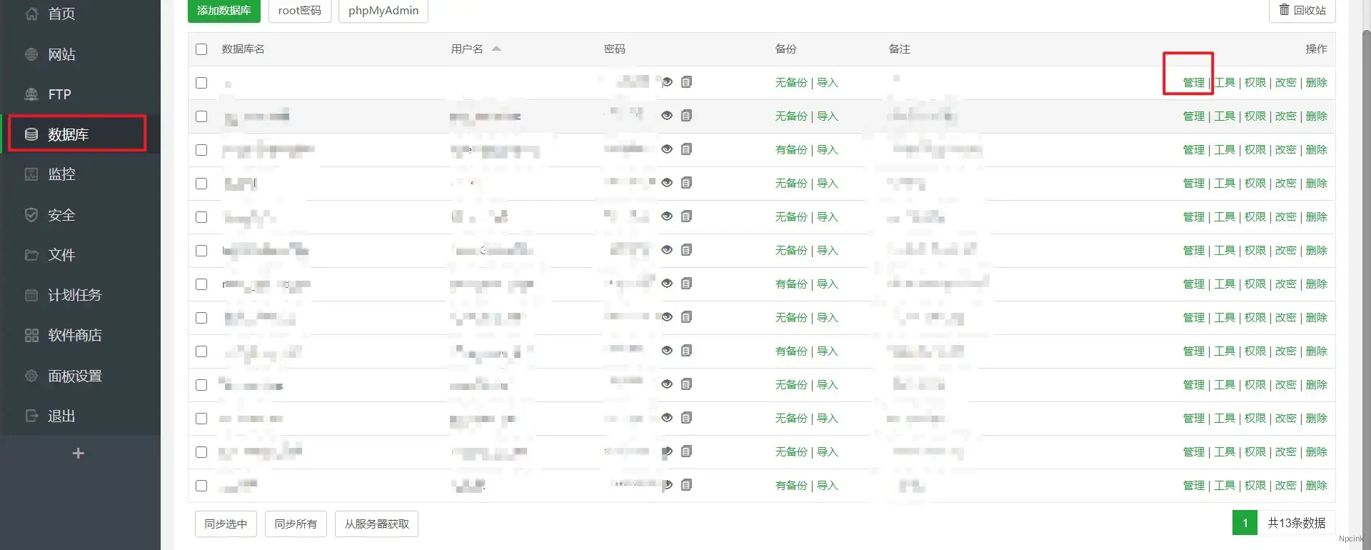The image size is (1371, 550).
Task: Click the 同步所有 button
Action: [296, 524]
